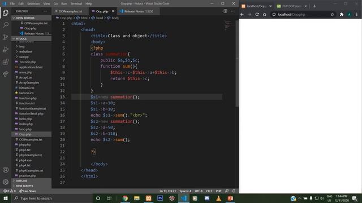Click the body breadcrumb item
The image size is (362, 203).
tap(113, 18)
